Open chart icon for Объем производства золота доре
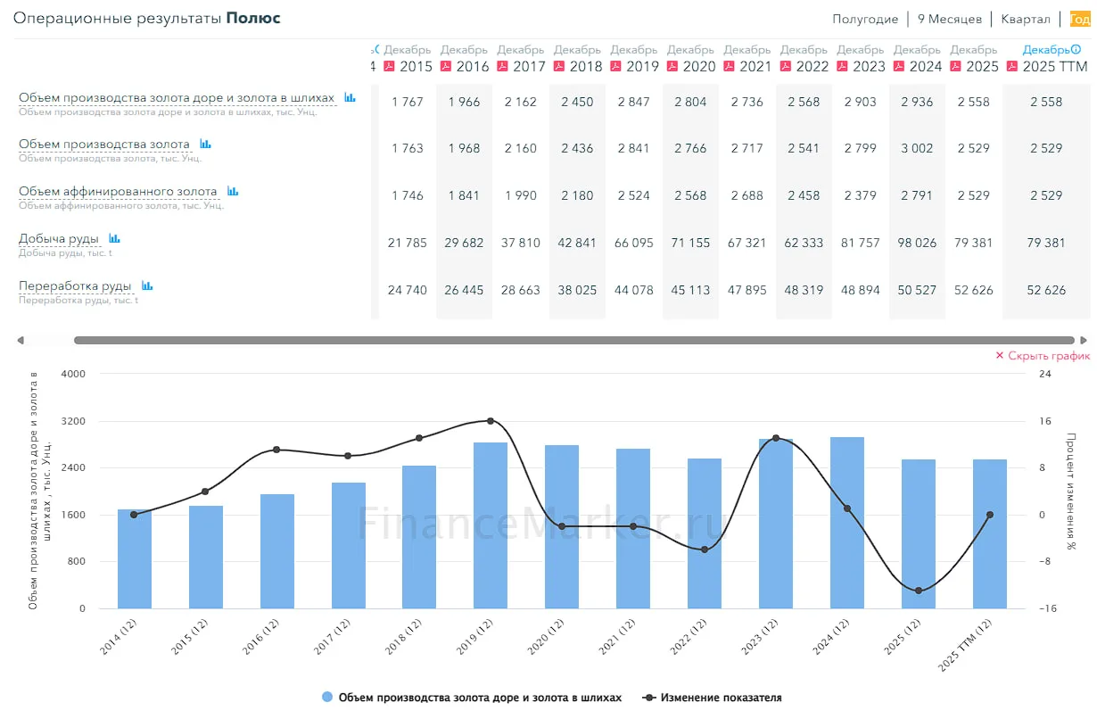 [x=351, y=97]
